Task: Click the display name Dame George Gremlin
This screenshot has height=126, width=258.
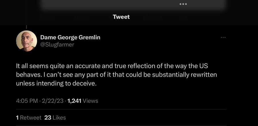Action: coord(70,38)
